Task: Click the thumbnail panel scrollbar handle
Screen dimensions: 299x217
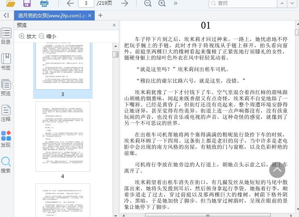Action: coord(116,54)
